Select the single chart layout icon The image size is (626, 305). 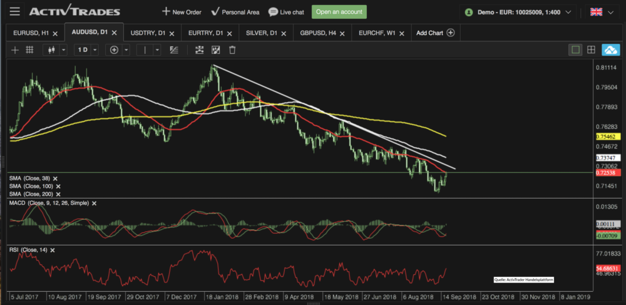pos(575,50)
